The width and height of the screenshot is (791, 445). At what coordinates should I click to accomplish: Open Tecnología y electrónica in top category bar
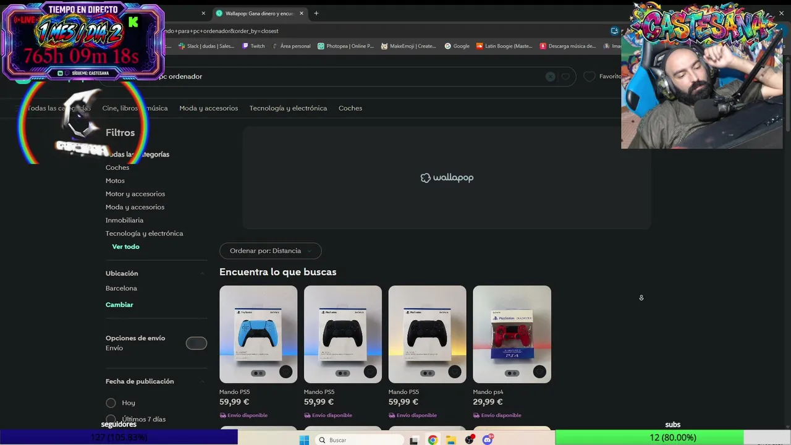(288, 108)
